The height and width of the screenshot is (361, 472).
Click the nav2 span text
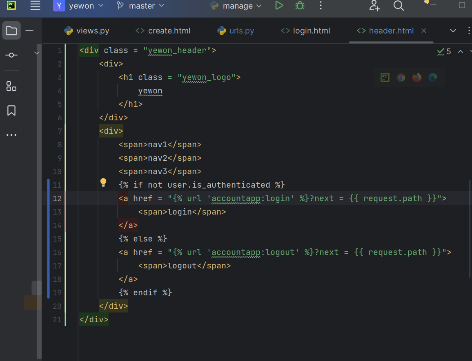pyautogui.click(x=158, y=158)
